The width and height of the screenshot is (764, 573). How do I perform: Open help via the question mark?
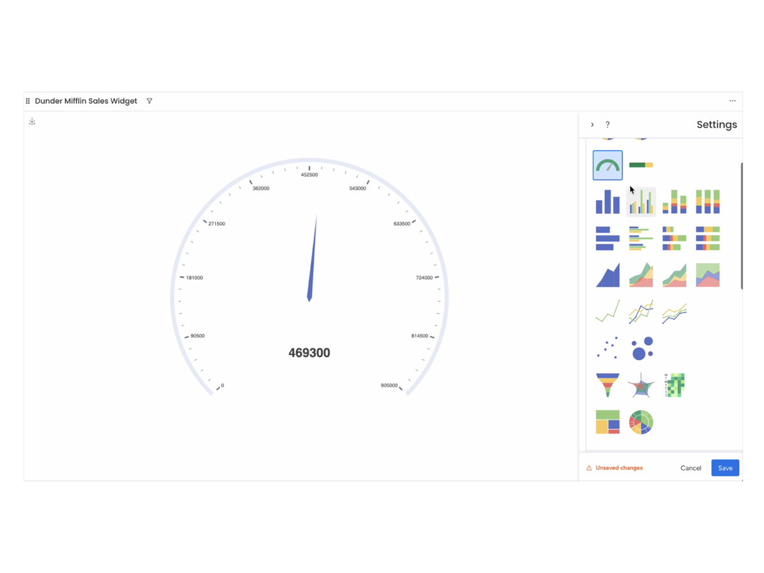608,125
